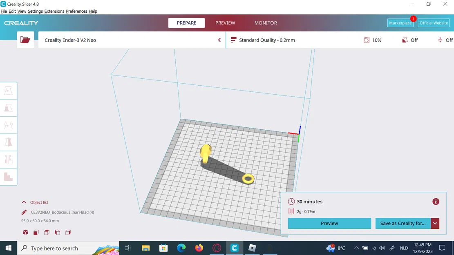
Task: Collapse the Object list panel
Action: click(24, 202)
